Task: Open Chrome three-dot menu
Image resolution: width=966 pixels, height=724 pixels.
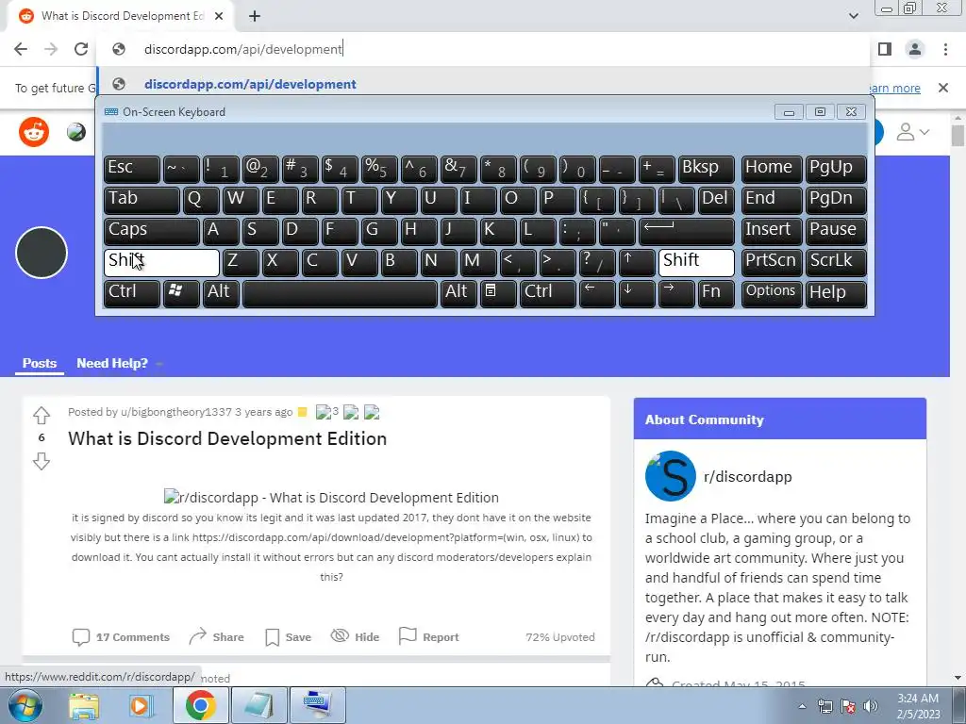Action: (x=945, y=49)
